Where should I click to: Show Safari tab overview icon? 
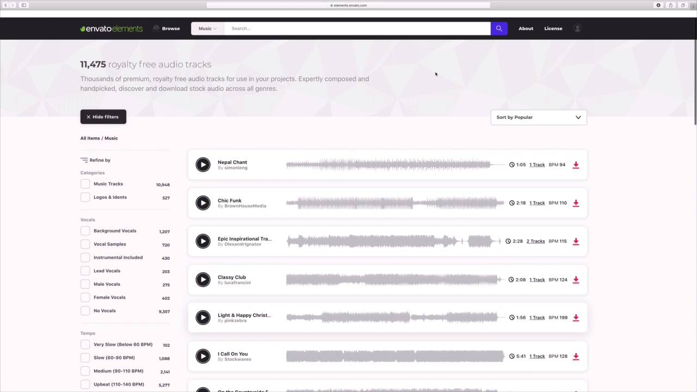tap(683, 5)
